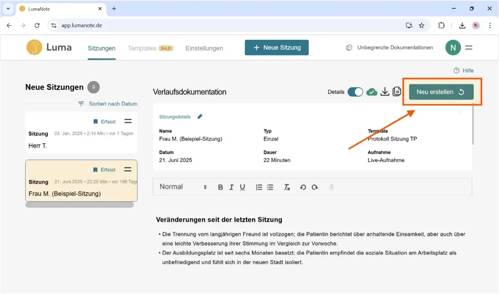Open Sortiert nach Datum sort options
Viewport: 499px width, 295px height.
point(108,104)
